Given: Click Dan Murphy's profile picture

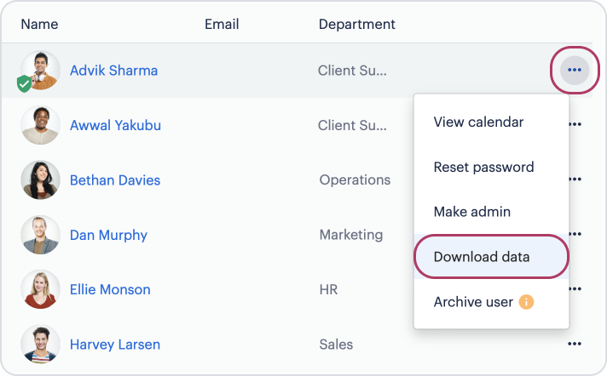Looking at the screenshot, I should coord(40,235).
